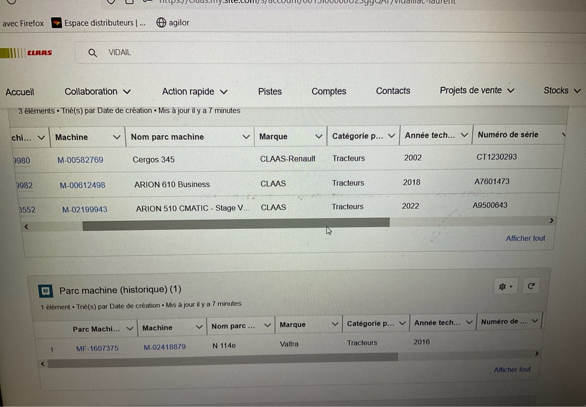Click the Parc machine (historique) list icon

pos(46,291)
